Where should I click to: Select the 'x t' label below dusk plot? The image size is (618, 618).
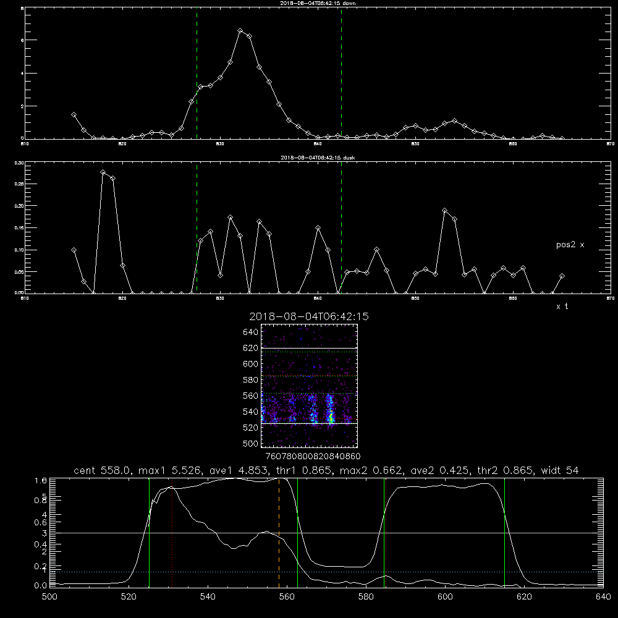(562, 307)
